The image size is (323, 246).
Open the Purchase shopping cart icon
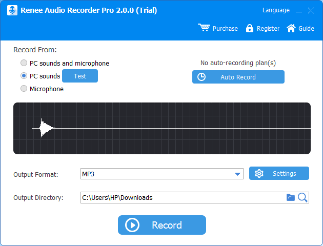[204, 27]
